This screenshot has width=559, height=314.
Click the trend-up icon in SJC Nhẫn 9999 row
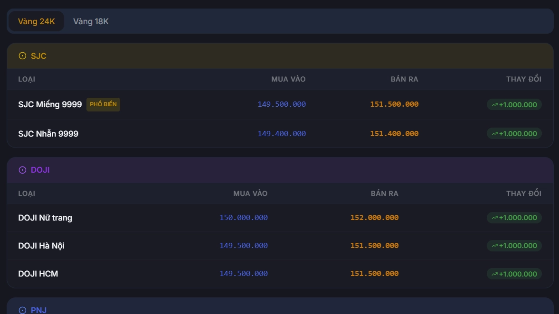point(494,134)
